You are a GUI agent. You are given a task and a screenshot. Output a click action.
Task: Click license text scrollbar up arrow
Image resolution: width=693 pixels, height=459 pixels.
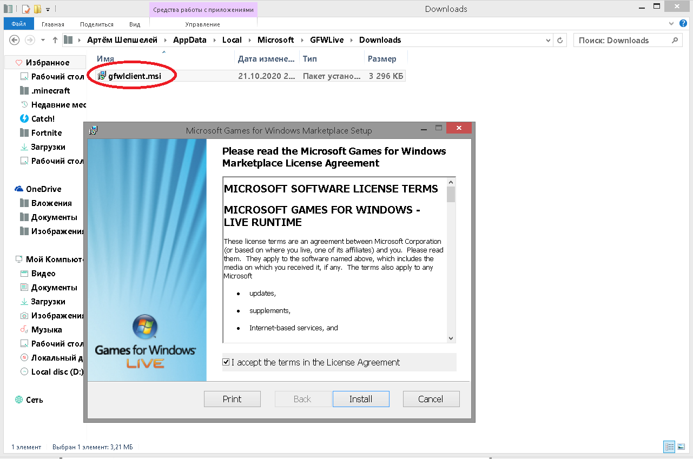point(451,182)
